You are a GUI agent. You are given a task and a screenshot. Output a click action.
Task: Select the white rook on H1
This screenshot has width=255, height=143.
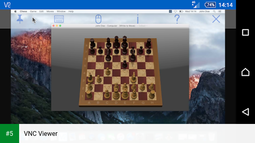[152, 94]
